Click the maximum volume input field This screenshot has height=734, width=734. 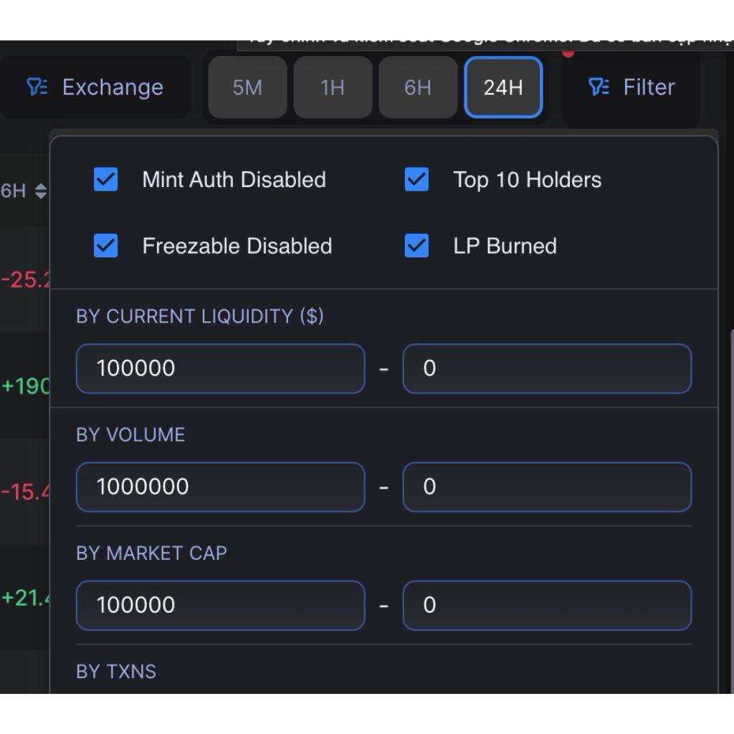[x=547, y=487]
